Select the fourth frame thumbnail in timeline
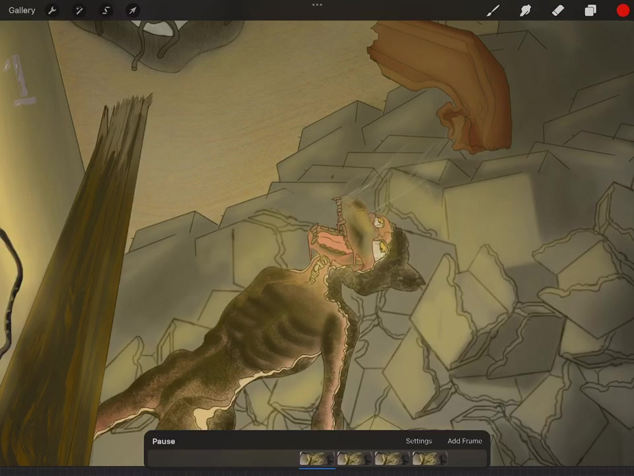 click(x=430, y=459)
